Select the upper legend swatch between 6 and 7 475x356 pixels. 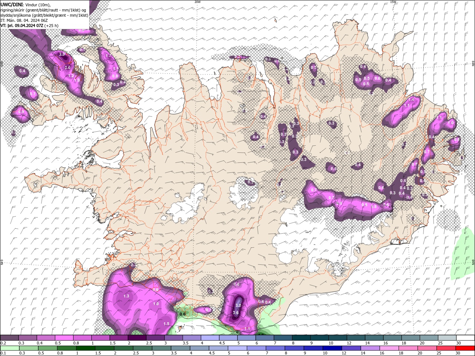coord(265,338)
